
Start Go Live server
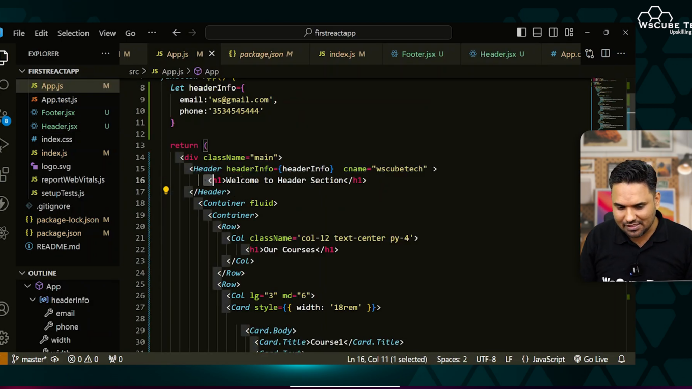point(591,359)
